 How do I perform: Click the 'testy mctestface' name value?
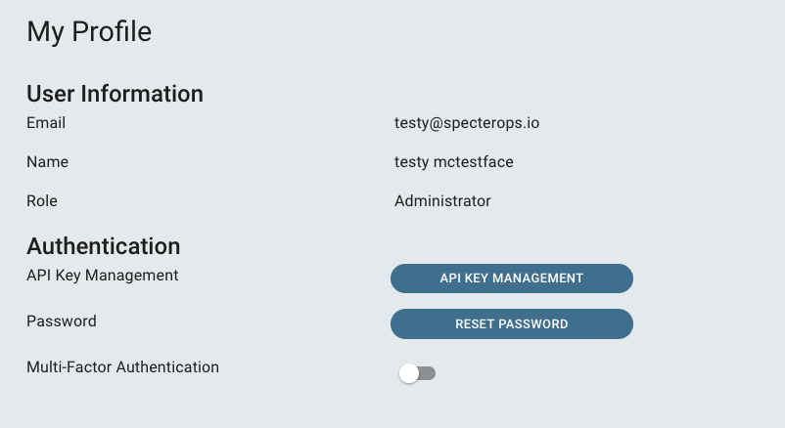453,162
